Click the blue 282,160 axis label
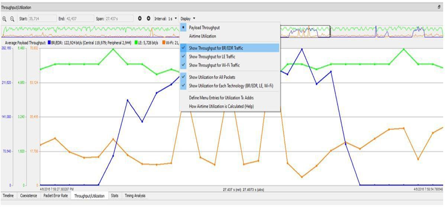The width and height of the screenshot is (445, 207). 6,48
